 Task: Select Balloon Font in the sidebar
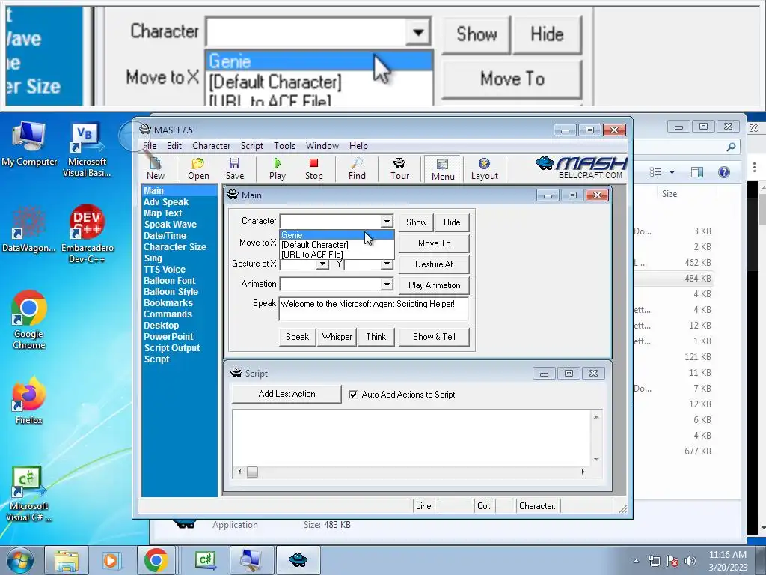tap(170, 281)
